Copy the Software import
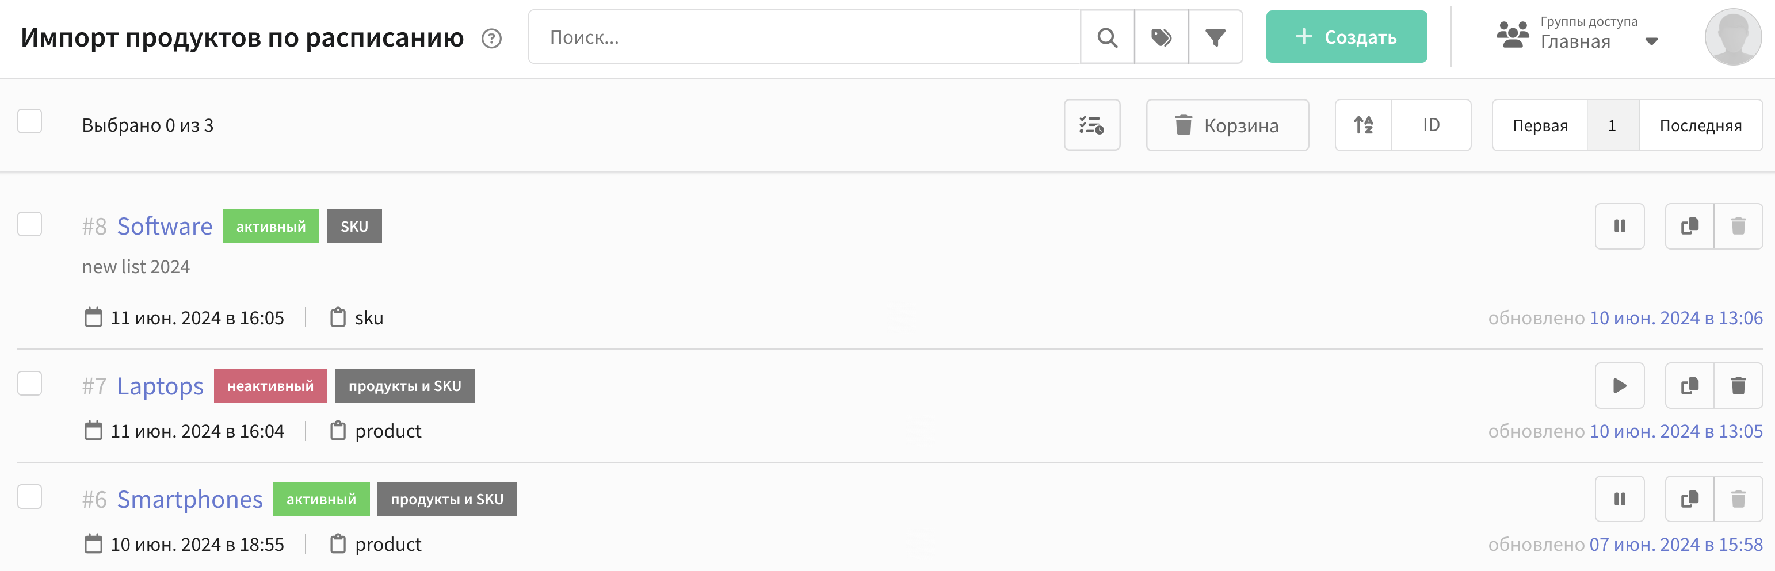Image resolution: width=1775 pixels, height=571 pixels. coord(1689,226)
